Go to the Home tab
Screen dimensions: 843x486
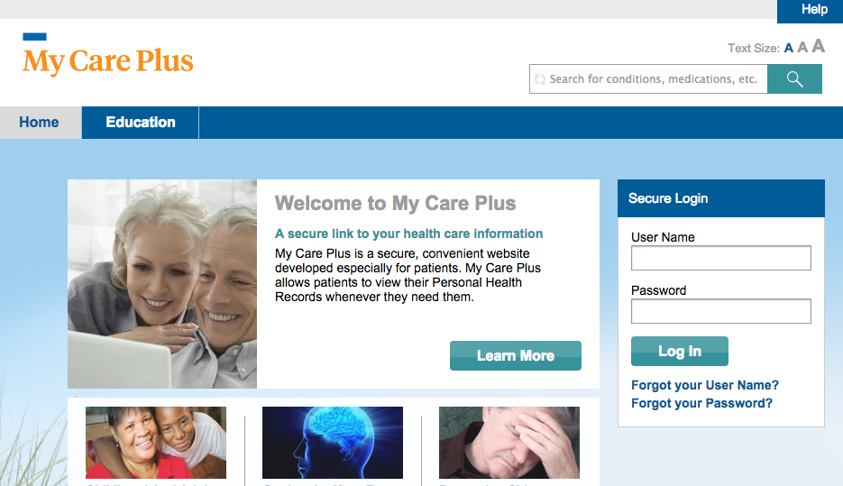(x=40, y=123)
